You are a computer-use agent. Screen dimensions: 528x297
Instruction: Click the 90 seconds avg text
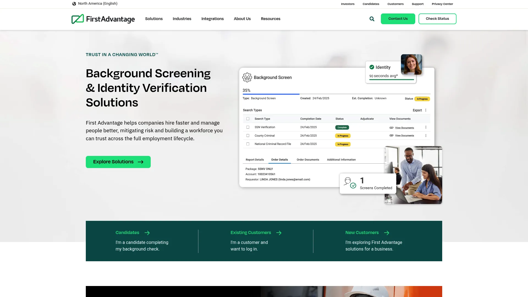(x=383, y=76)
